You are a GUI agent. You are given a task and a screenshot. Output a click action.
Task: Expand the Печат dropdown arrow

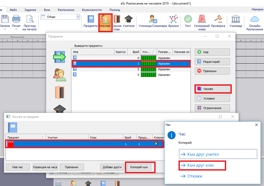pos(16,29)
